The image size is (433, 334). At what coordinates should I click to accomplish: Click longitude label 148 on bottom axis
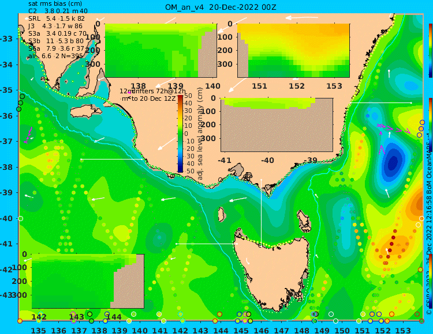(302, 330)
